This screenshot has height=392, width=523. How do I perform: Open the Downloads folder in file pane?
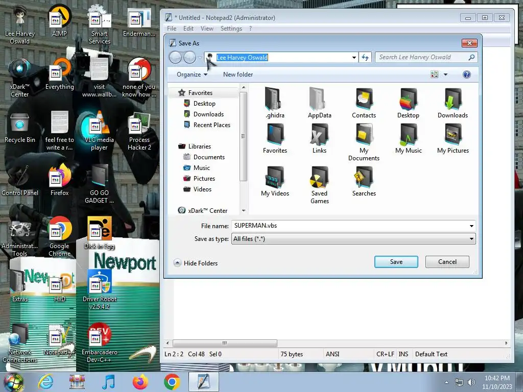coord(453,102)
